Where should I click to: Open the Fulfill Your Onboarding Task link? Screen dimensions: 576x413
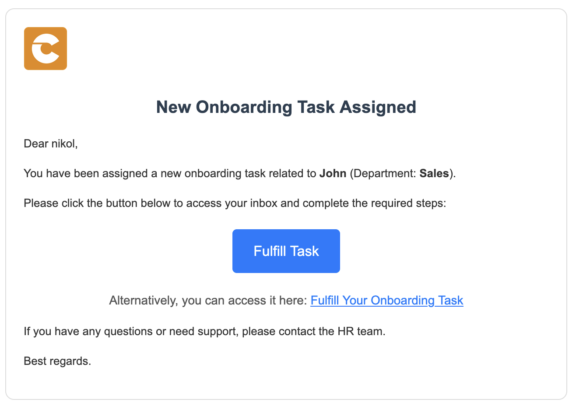(386, 301)
